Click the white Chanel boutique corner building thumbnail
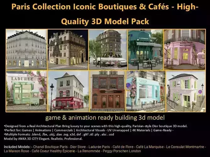 pos(26,50)
